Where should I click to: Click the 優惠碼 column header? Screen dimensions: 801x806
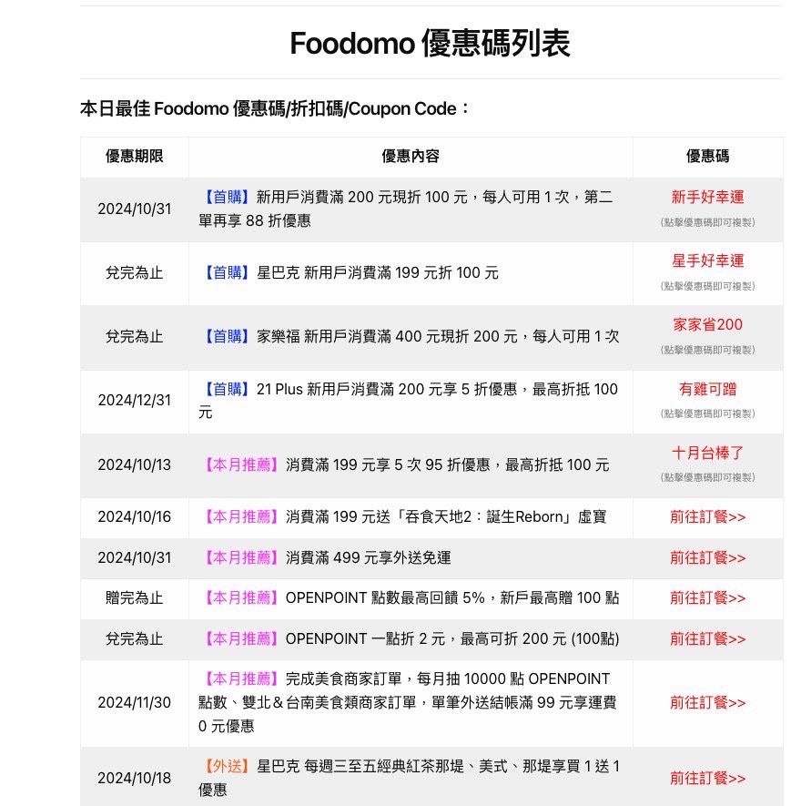[x=707, y=157]
